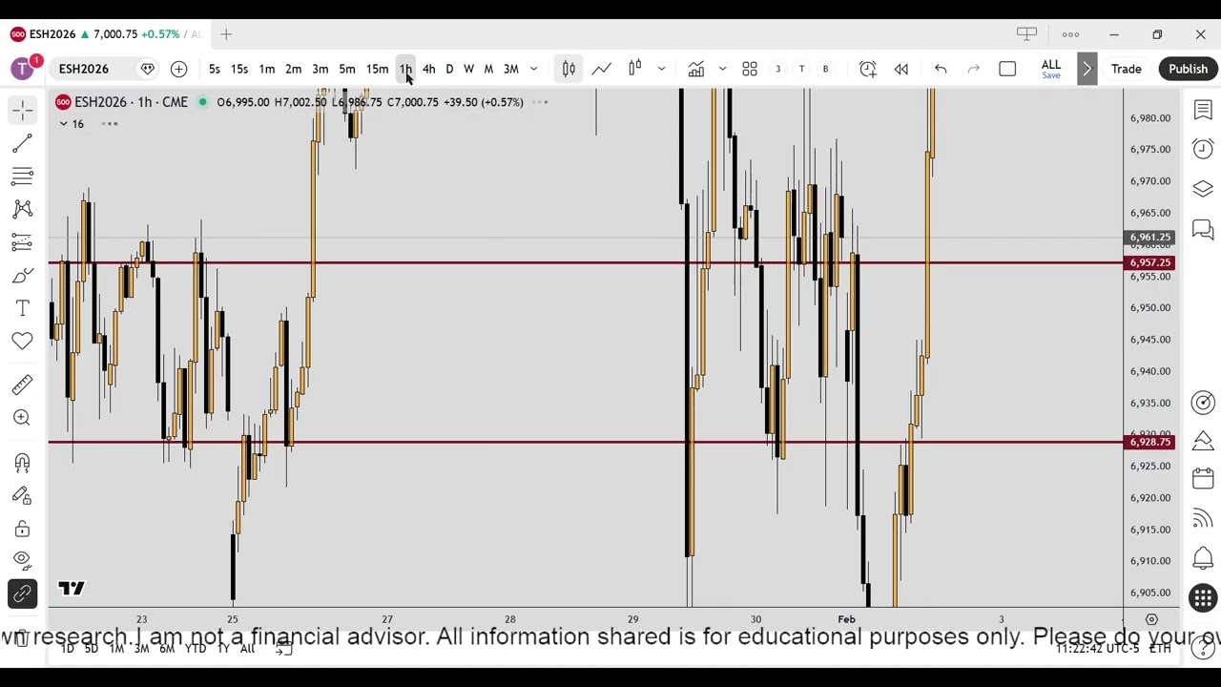Screen dimensions: 1221x687
Task: Click the zoom in magnifier tool
Action: coord(23,417)
